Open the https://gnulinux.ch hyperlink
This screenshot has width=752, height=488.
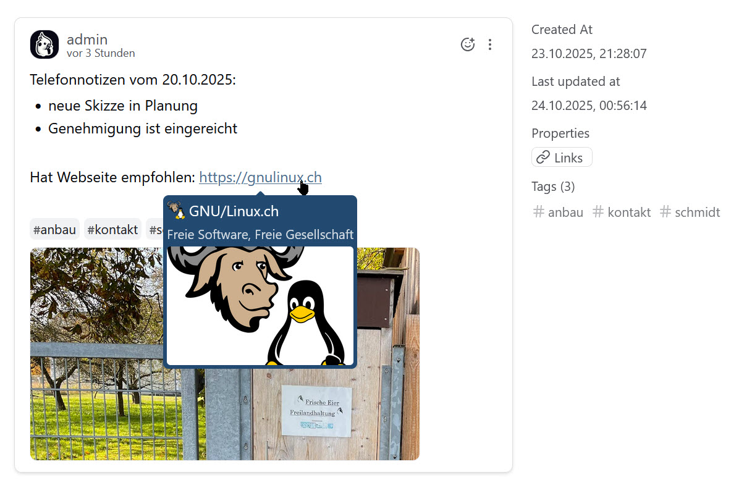pyautogui.click(x=260, y=178)
